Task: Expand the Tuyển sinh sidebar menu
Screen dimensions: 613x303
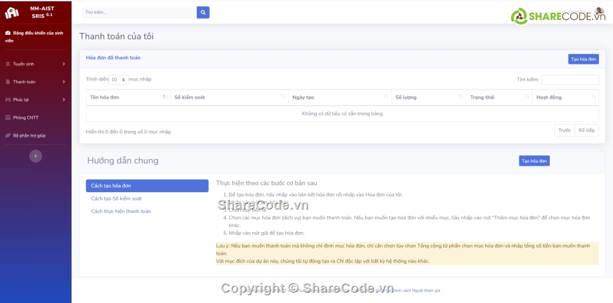Action: [35, 64]
